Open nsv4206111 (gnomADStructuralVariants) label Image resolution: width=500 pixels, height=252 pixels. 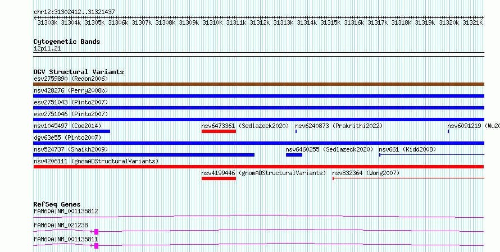click(96, 161)
